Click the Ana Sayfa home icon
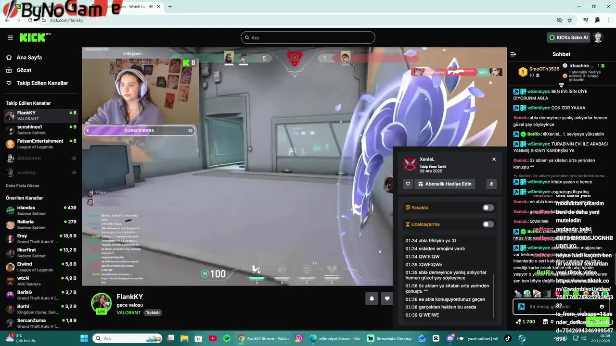616x346 pixels. tap(9, 57)
